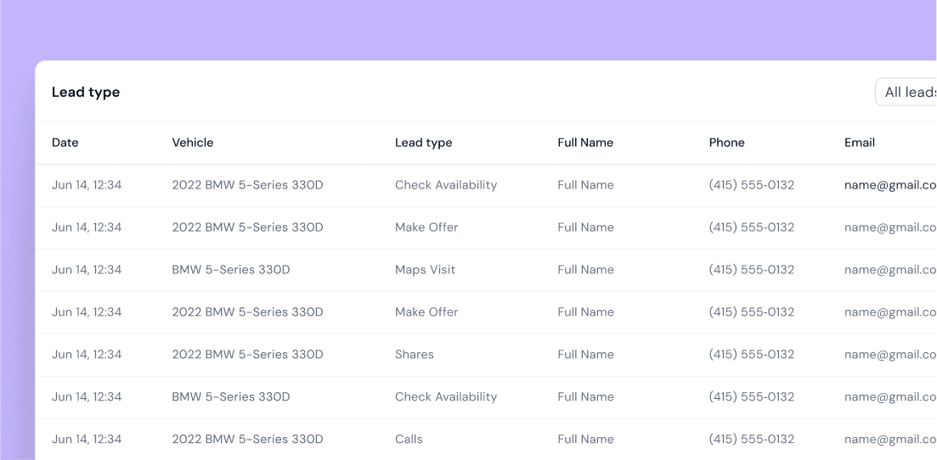
Task: Click the Lead type column header
Action: tap(423, 143)
